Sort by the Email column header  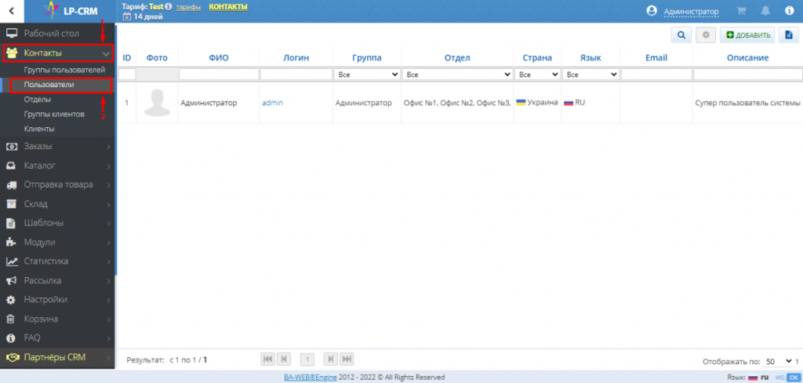pyautogui.click(x=656, y=58)
